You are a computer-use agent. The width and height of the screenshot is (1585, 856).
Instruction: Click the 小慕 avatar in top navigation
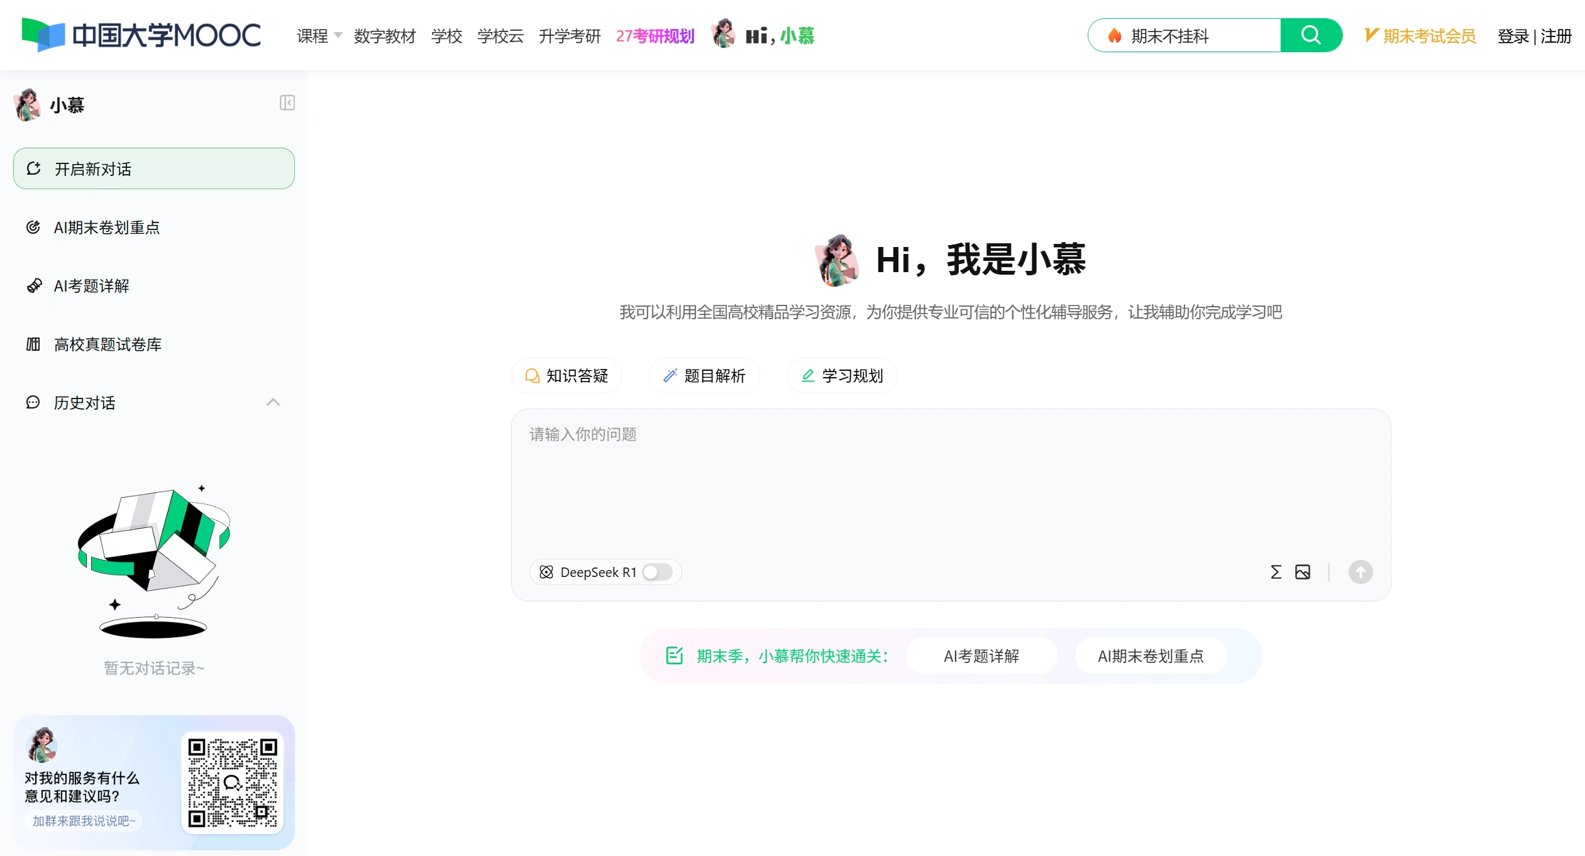coord(724,34)
